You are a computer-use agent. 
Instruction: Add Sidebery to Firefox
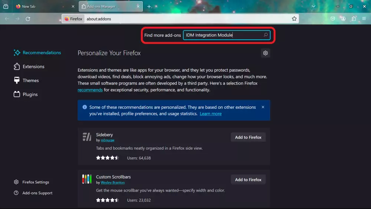248,137
